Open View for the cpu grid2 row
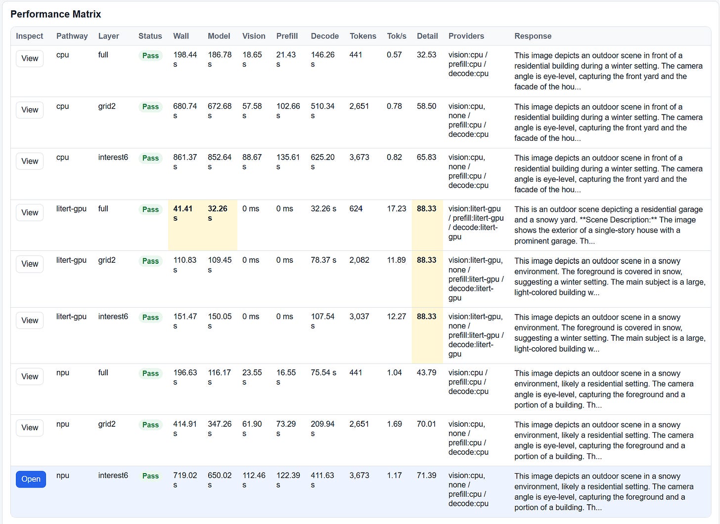The height and width of the screenshot is (524, 720). click(30, 110)
